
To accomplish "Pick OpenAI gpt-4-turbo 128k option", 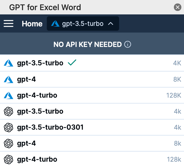I will click(37, 160).
